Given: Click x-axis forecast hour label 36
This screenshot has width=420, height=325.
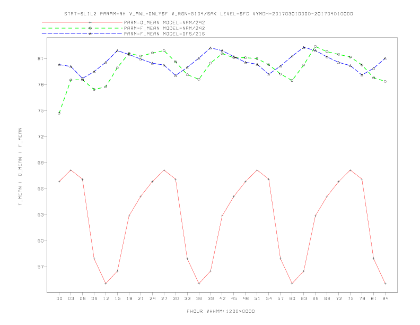Looking at the screenshot, I should [199, 298].
